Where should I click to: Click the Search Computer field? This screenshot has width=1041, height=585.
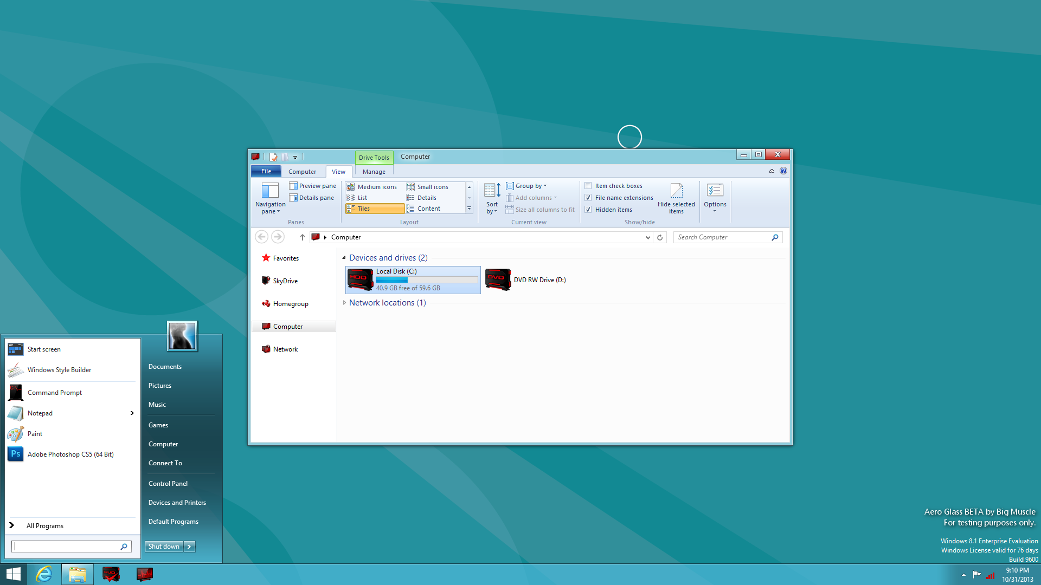pos(721,237)
